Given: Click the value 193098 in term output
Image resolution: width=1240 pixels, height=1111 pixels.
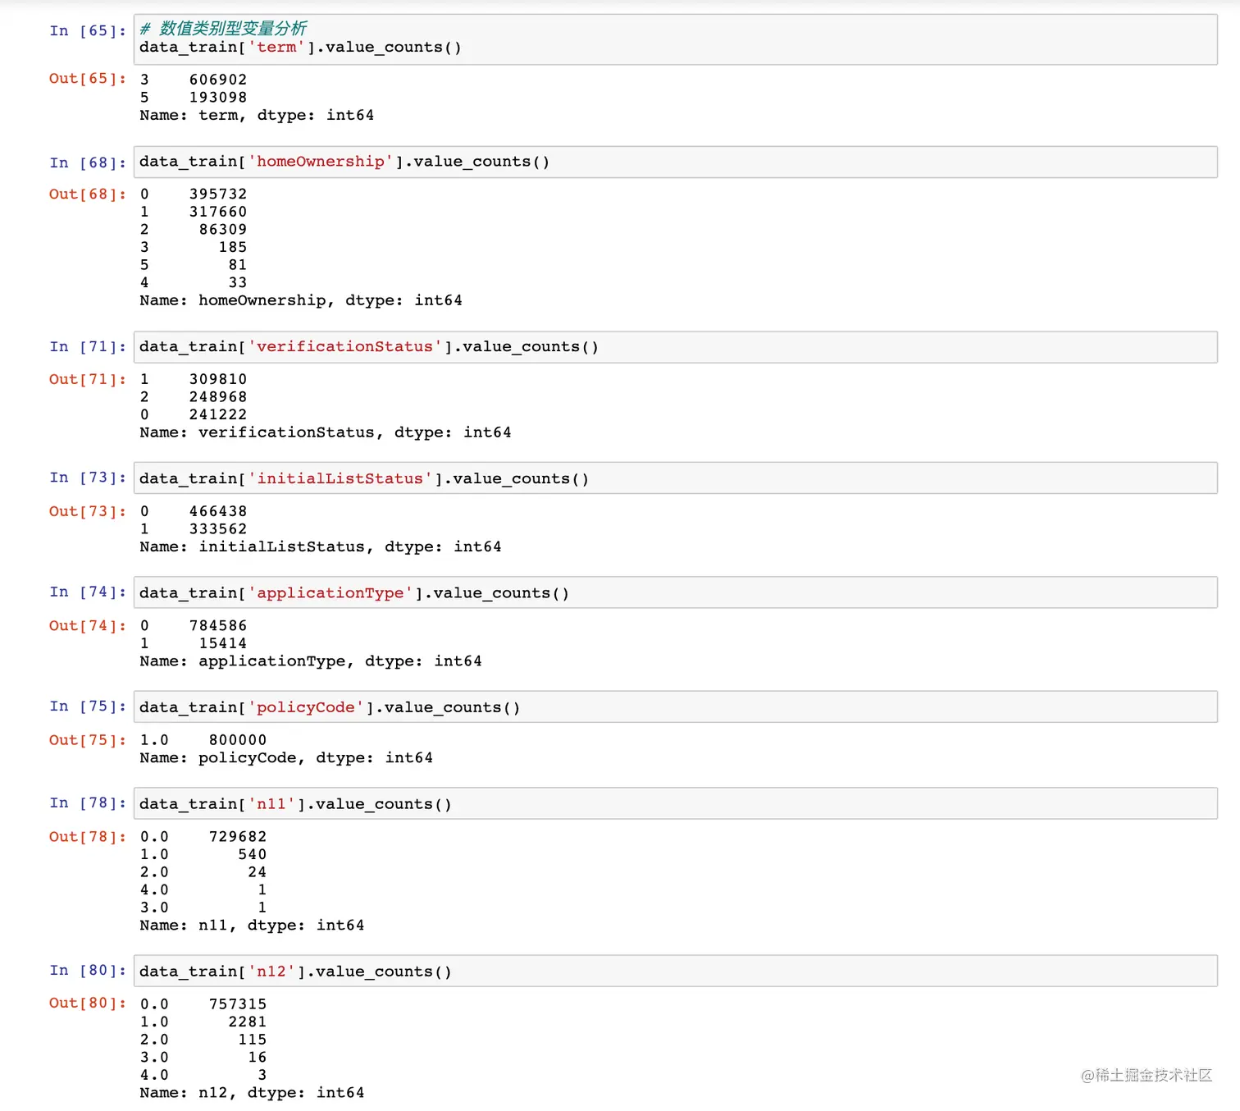Looking at the screenshot, I should click(x=218, y=97).
